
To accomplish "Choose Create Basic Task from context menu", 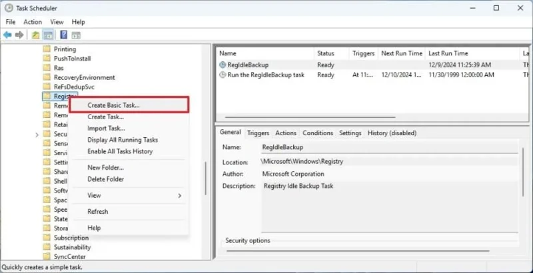I will click(129, 105).
